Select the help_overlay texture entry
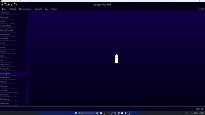Screen dimensions: 205x115 tap(13, 18)
